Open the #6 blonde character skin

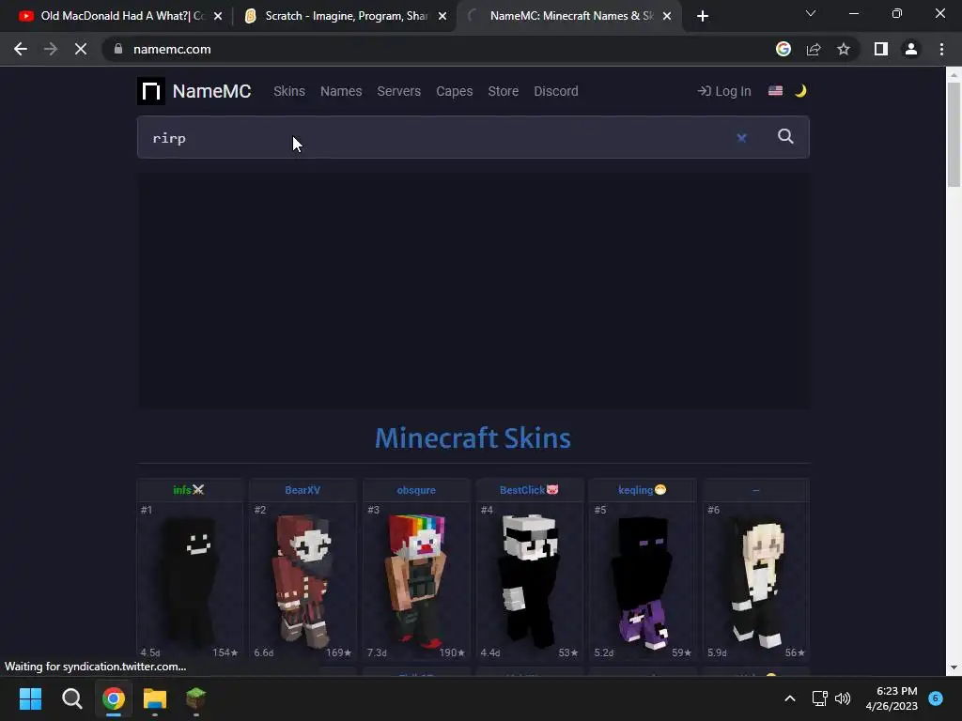(756, 581)
